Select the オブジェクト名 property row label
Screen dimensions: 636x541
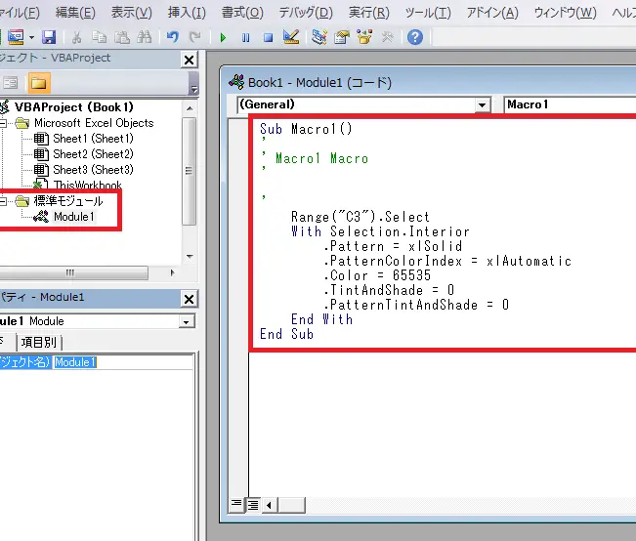coord(25,362)
